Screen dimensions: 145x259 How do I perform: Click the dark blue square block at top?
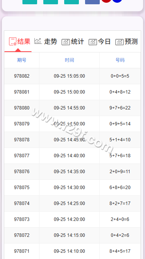92,2
